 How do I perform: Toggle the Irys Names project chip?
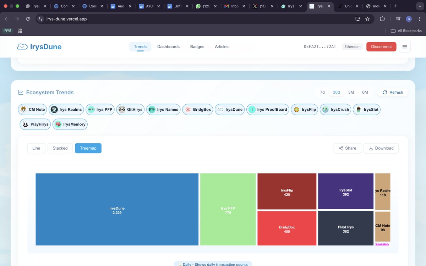[x=164, y=110]
